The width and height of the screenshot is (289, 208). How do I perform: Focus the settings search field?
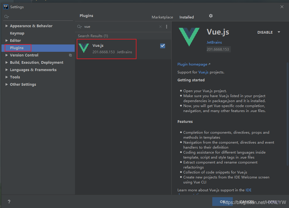(38, 17)
